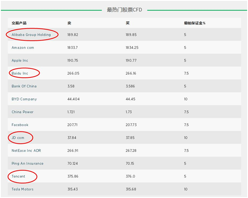Click Tencent buy price 376.0
248x198 pixels.
(131, 176)
